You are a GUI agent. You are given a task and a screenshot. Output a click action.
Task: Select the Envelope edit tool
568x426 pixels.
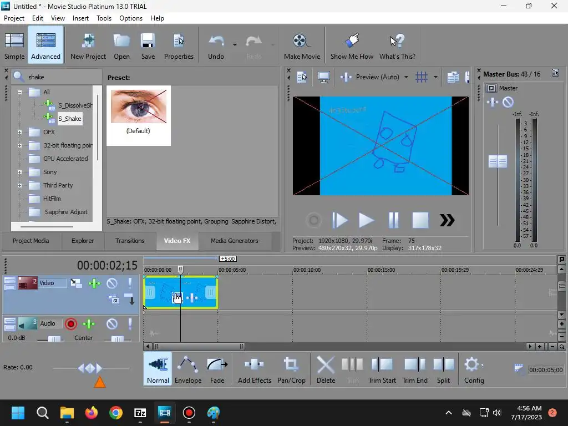pos(188,370)
